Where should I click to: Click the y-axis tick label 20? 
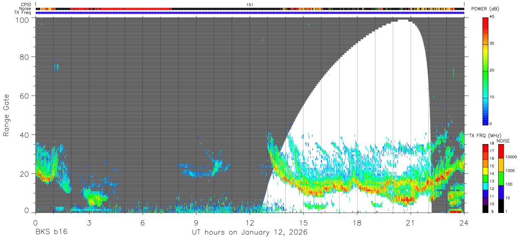[26, 173]
